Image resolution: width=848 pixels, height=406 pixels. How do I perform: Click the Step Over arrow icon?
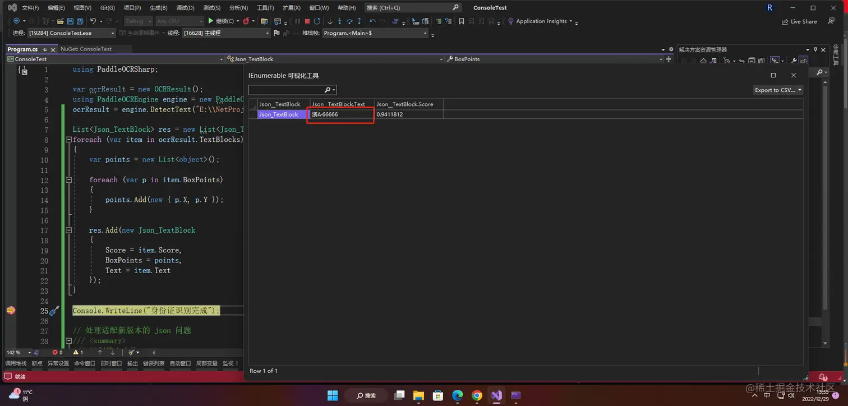[x=349, y=21]
